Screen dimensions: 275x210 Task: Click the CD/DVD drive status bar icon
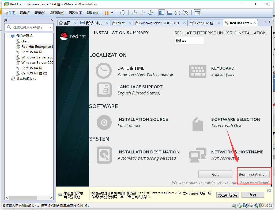click(x=239, y=205)
